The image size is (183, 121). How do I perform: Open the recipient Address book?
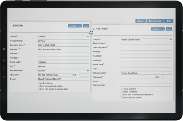(158, 29)
